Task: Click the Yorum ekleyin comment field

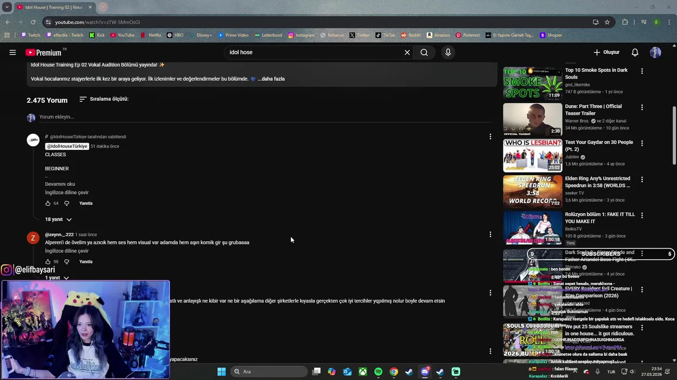Action: (x=264, y=117)
